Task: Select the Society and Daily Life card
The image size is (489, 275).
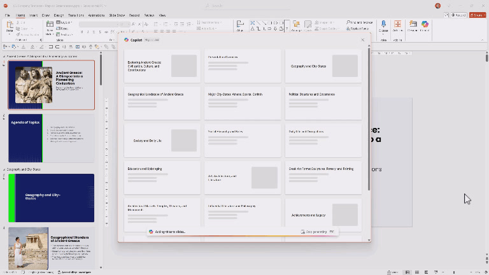Action: 162,140
